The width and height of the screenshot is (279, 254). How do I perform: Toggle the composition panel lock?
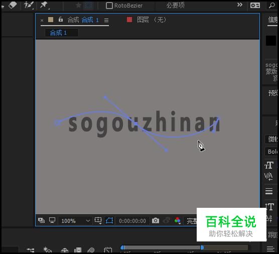click(x=61, y=19)
